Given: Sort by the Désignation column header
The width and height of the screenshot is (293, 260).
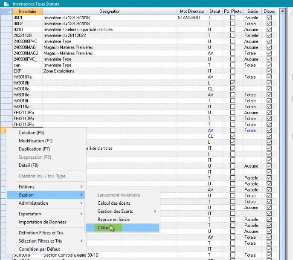Looking at the screenshot, I should click(x=110, y=11).
